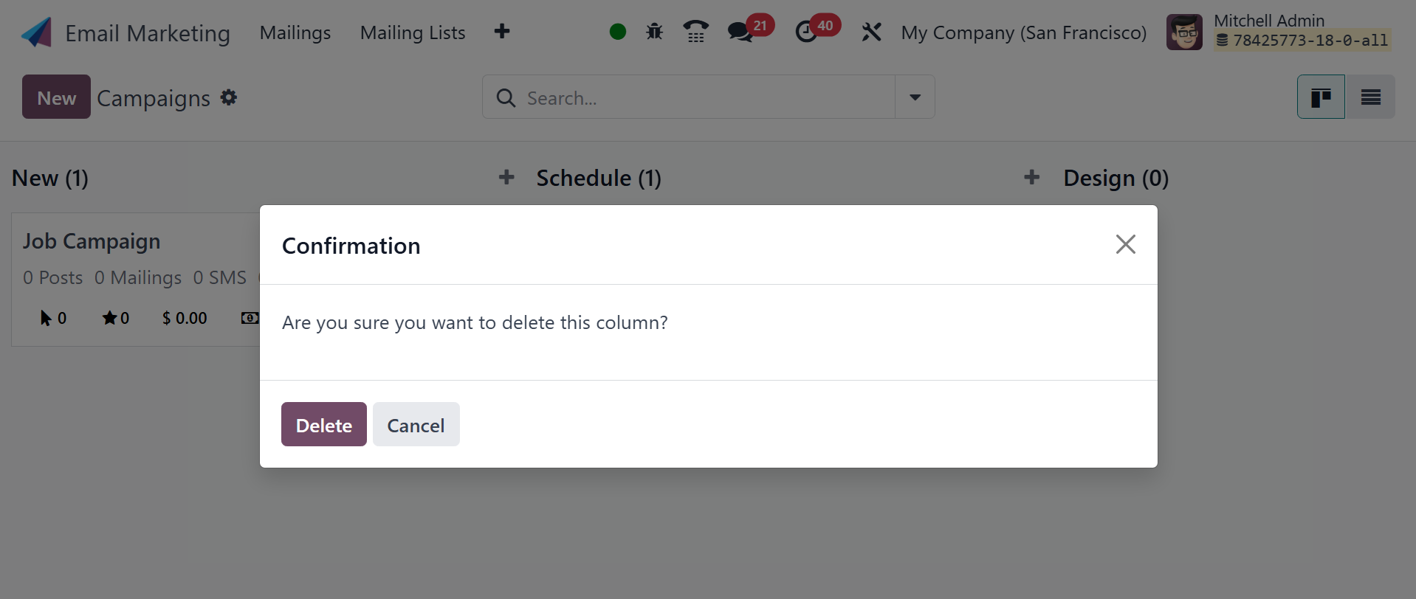Click the wrench tools icon
The height and width of the screenshot is (599, 1416).
[871, 32]
